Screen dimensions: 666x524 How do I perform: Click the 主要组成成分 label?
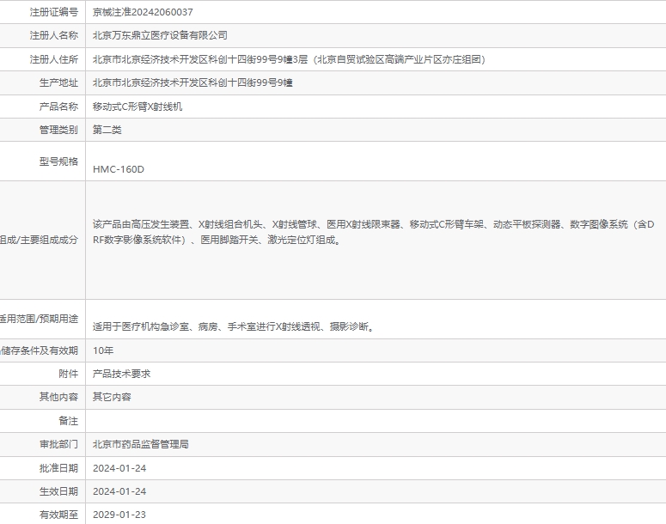39,240
